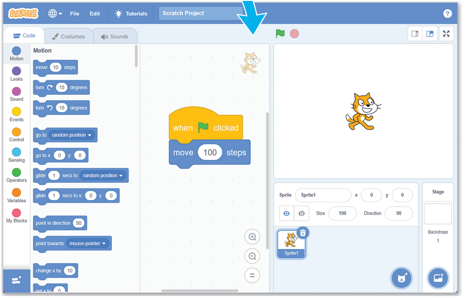Open the Add Extension button

click(16, 280)
